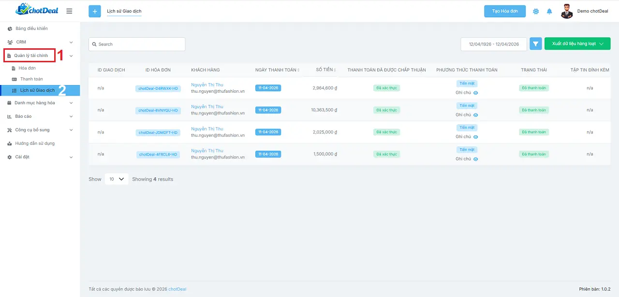This screenshot has width=619, height=297.
Task: Open the Xuất dữ liệu hàng loạt dropdown
Action: point(577,44)
